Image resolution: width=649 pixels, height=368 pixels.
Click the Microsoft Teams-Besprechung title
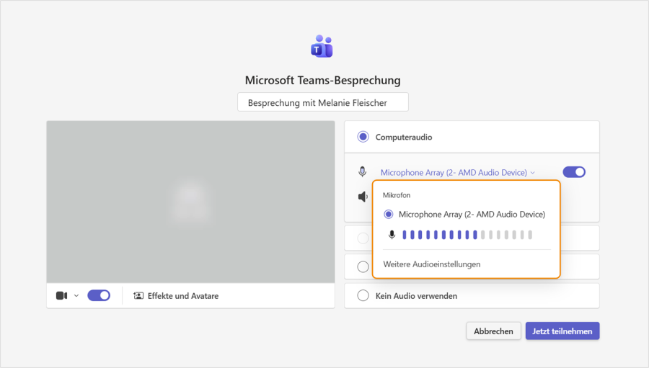click(323, 80)
